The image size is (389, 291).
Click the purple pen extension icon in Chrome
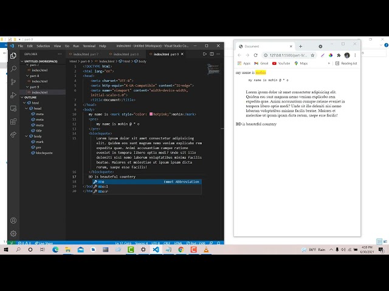click(x=323, y=55)
